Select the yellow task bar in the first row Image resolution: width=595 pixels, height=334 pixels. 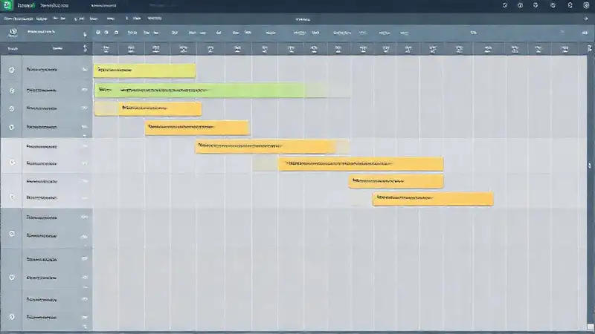[x=144, y=71]
